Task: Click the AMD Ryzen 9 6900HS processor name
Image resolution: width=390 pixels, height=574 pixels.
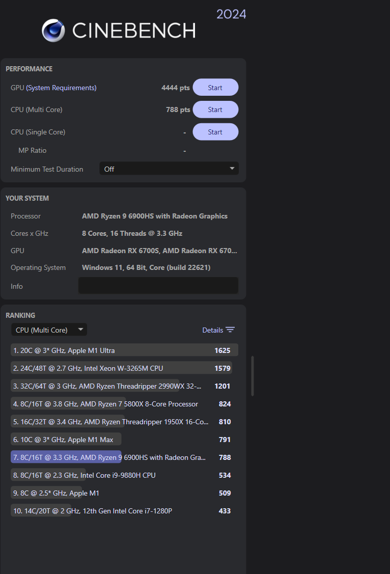Action: (x=155, y=216)
